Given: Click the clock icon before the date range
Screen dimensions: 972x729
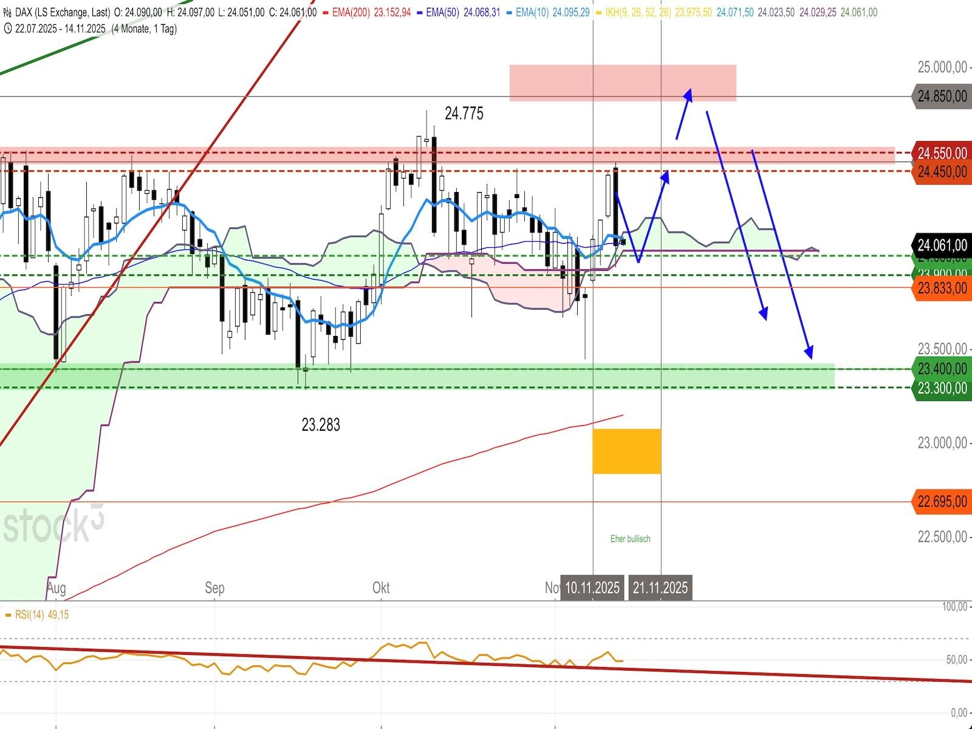Looking at the screenshot, I should [x=7, y=29].
